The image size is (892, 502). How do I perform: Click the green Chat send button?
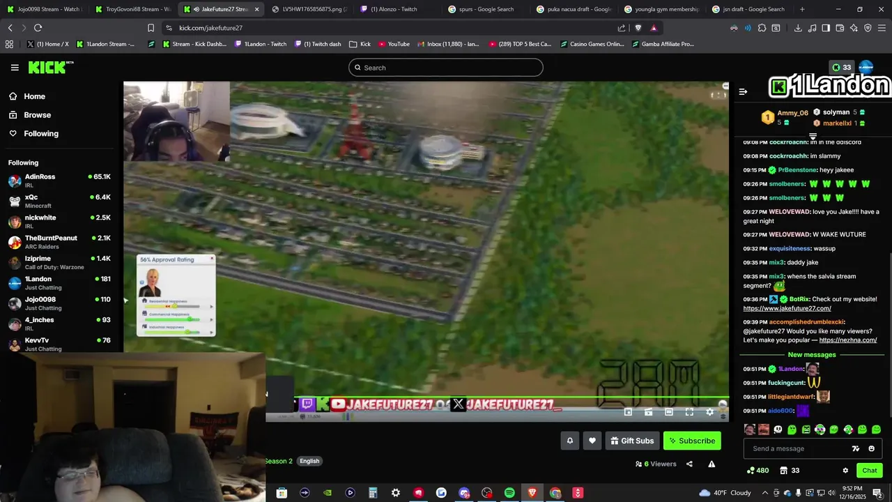point(869,471)
